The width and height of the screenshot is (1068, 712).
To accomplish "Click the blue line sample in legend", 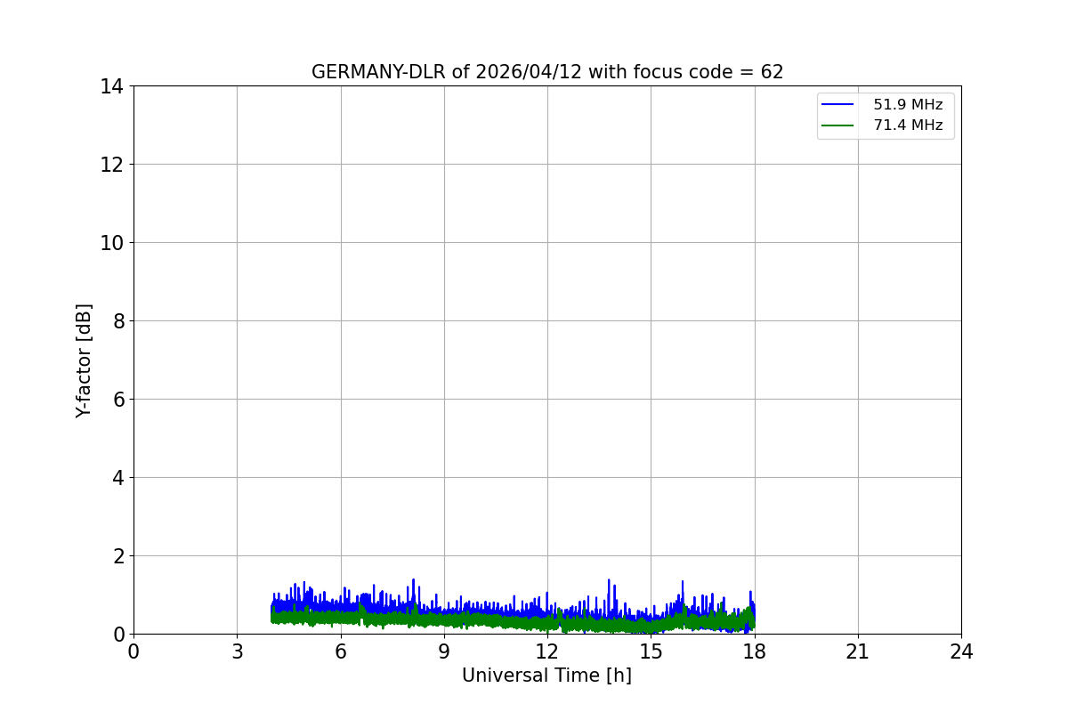I will coord(837,105).
